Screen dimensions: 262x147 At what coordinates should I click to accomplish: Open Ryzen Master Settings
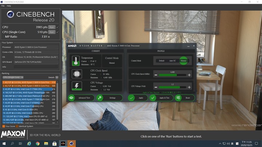click(110, 98)
